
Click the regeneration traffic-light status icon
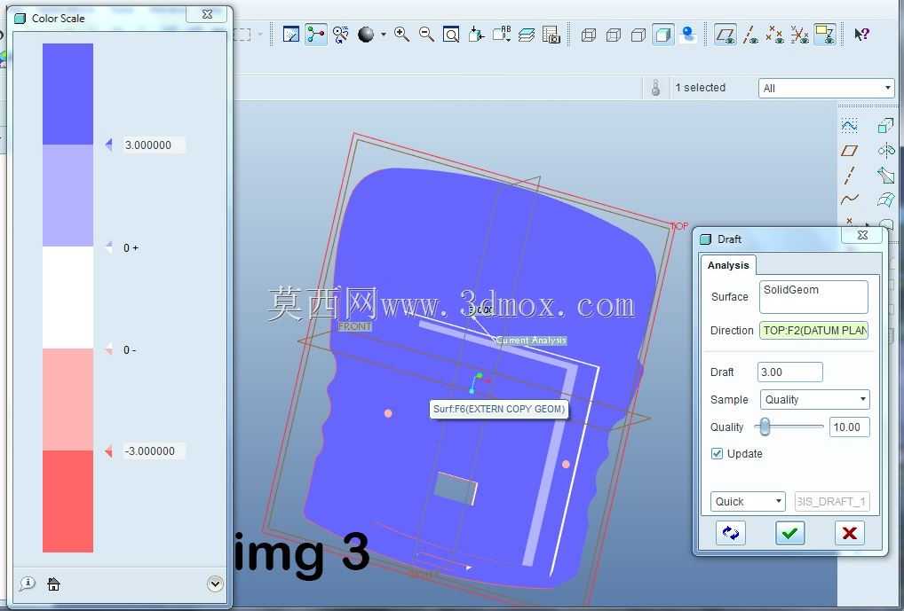point(655,88)
